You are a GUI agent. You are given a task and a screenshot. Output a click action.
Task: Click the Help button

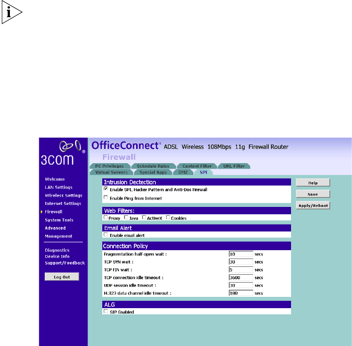click(313, 183)
